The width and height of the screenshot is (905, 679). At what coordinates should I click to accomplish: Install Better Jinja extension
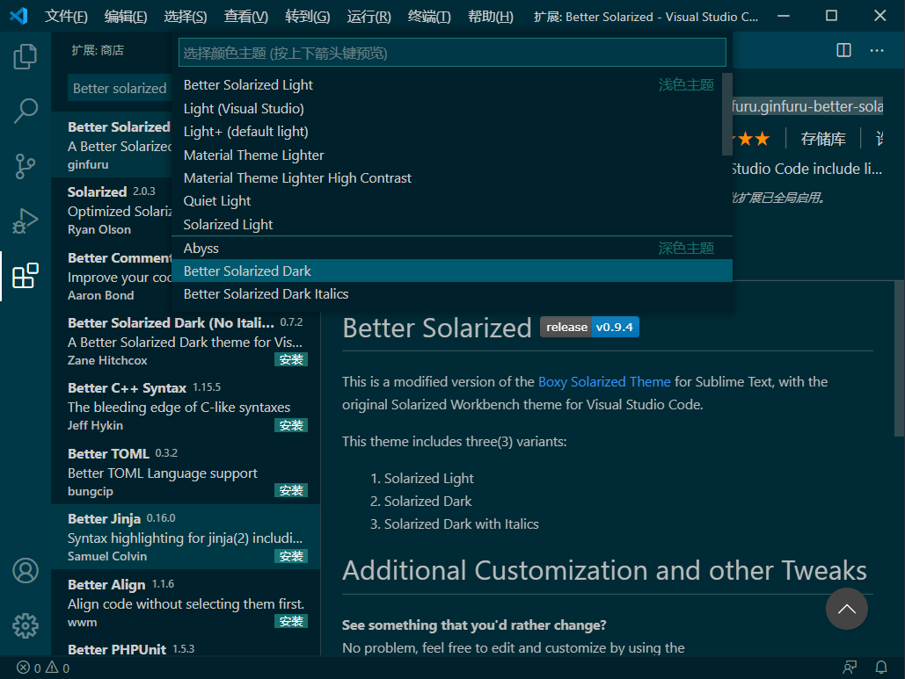point(291,556)
